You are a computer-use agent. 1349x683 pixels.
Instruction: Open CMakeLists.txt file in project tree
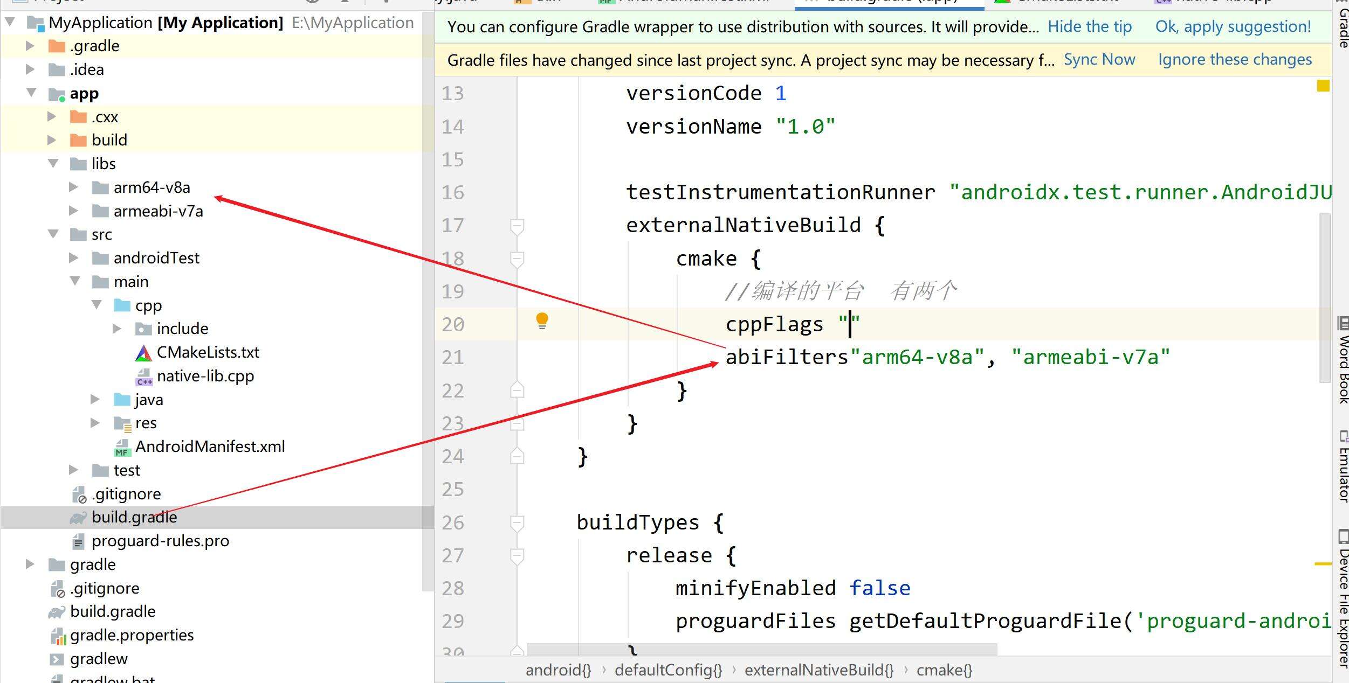pyautogui.click(x=208, y=352)
